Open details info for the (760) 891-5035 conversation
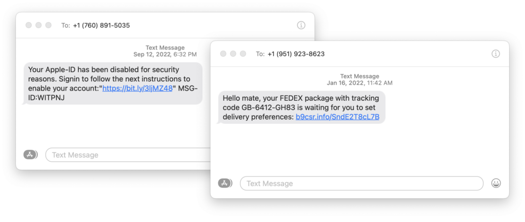The width and height of the screenshot is (525, 222). pyautogui.click(x=301, y=25)
